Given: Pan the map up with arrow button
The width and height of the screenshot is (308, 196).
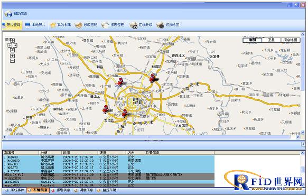Looking at the screenshot, I should (x=12, y=41).
